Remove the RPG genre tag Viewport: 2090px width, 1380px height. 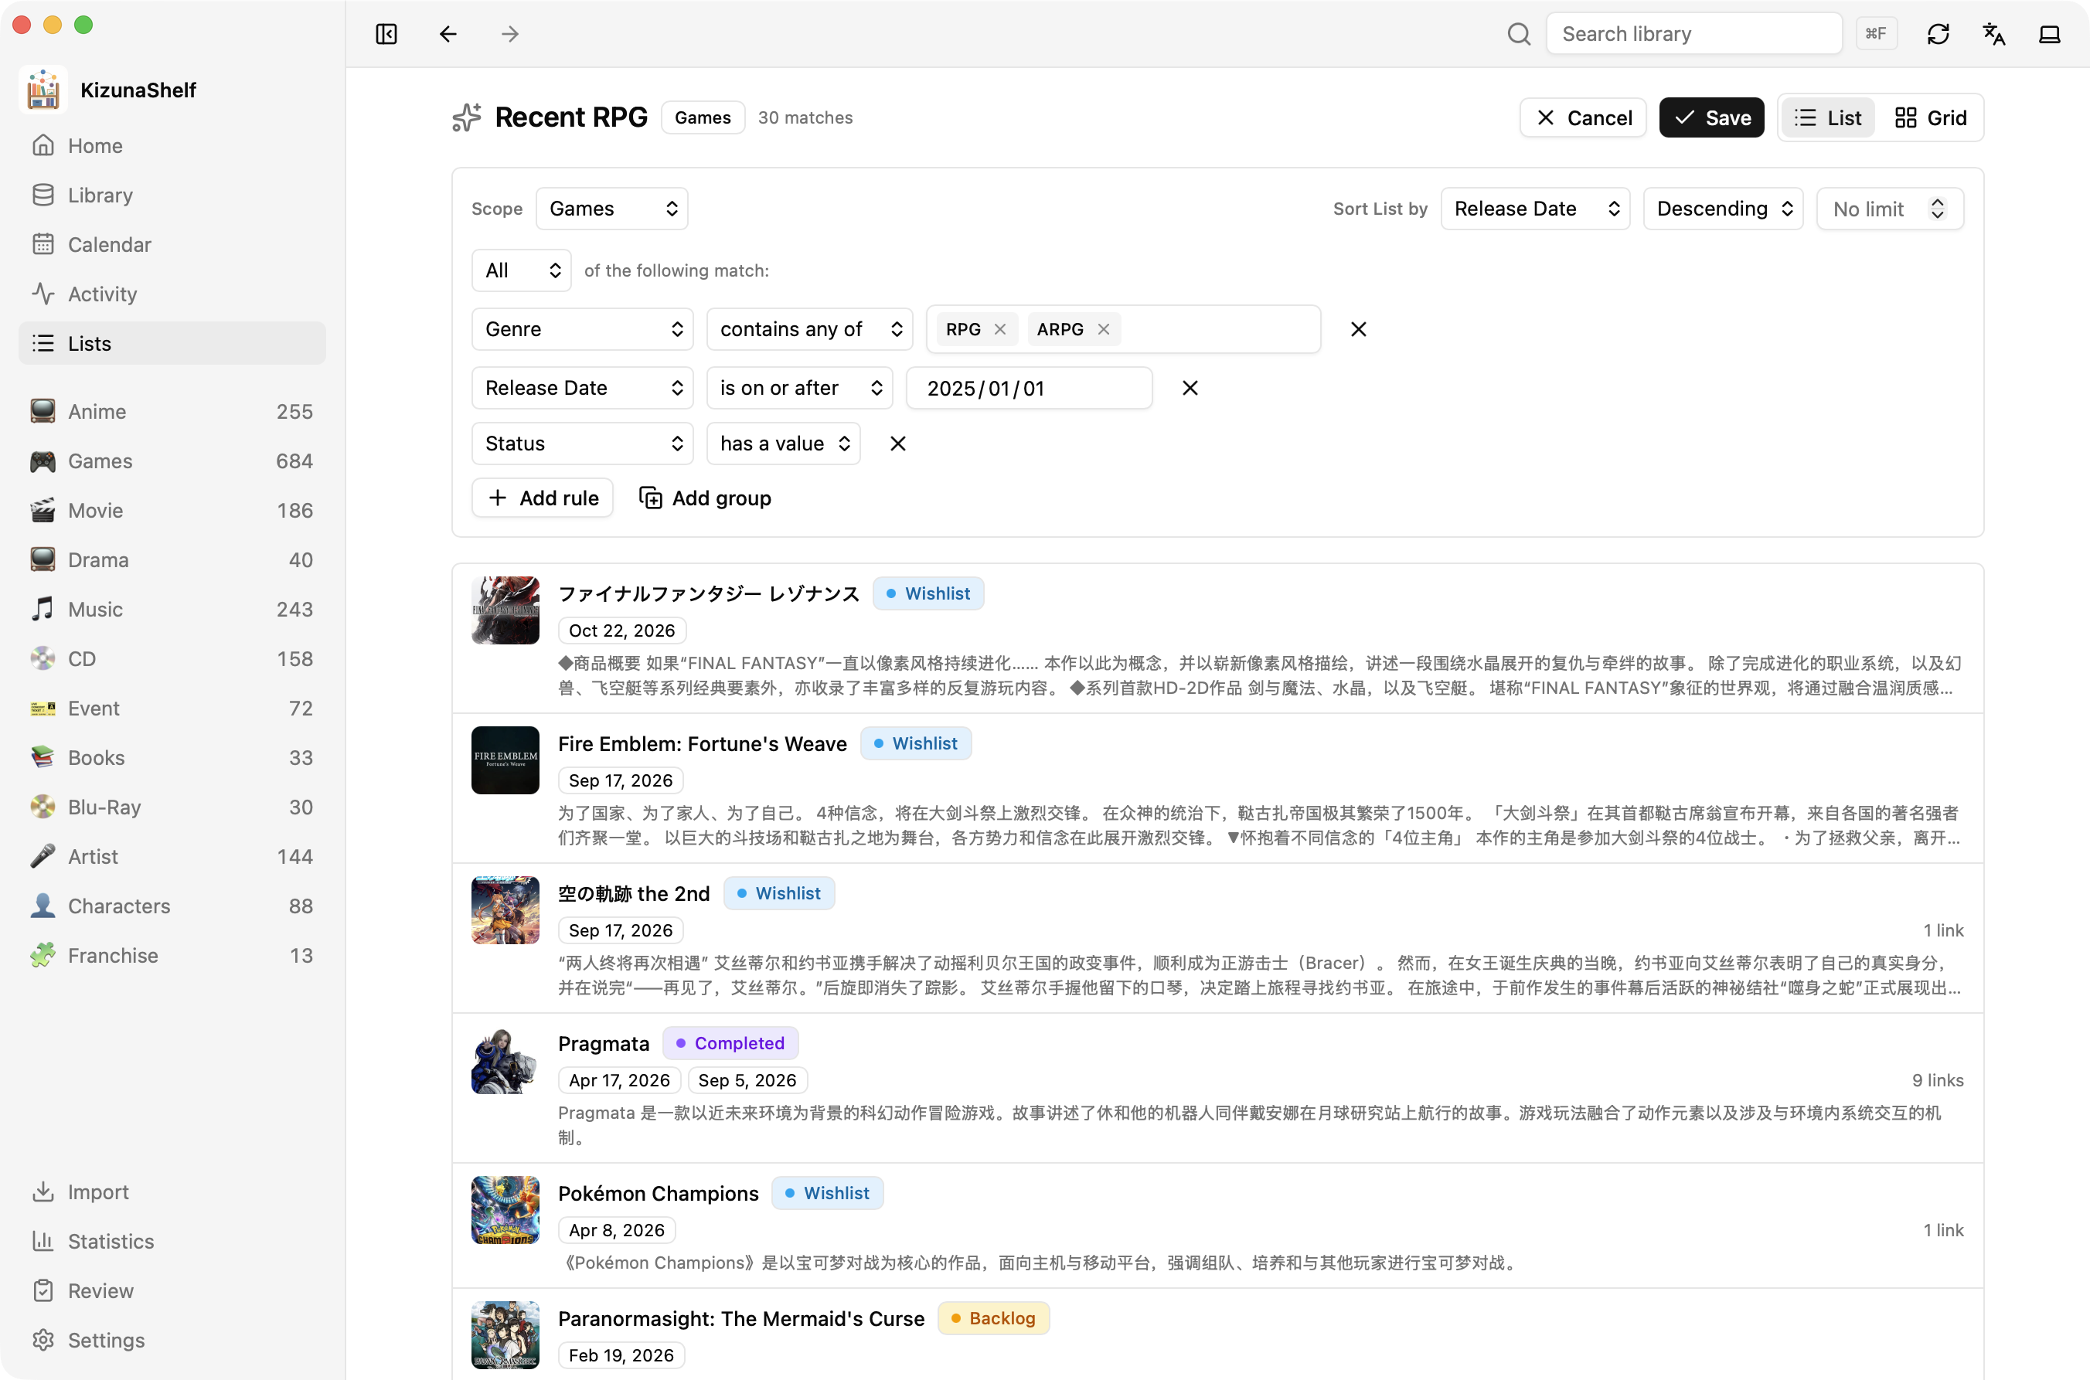[x=999, y=329]
